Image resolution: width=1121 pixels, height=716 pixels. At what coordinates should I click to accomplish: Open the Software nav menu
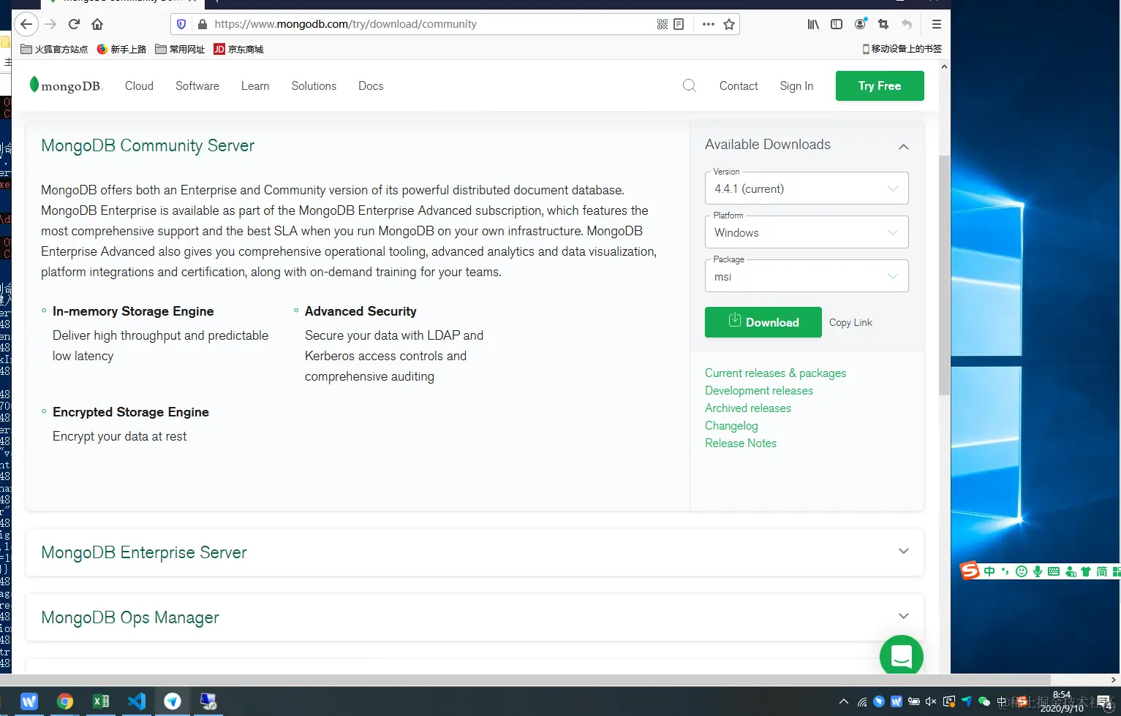pos(197,85)
